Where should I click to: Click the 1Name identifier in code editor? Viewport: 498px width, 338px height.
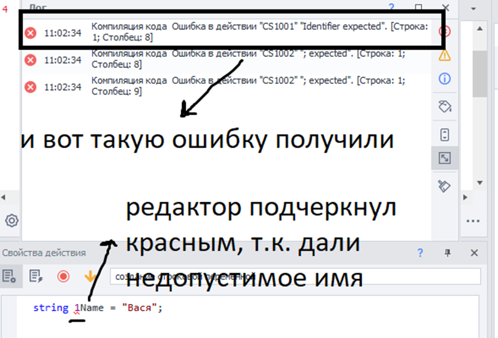coord(89,308)
